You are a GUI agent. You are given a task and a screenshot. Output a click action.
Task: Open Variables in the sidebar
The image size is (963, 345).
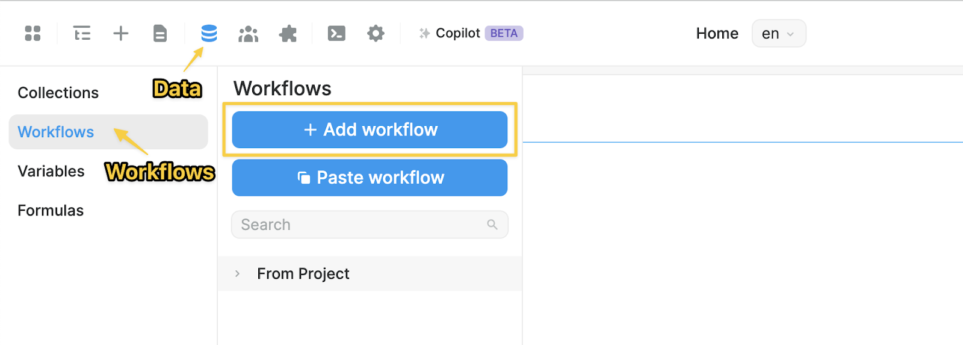coord(51,171)
